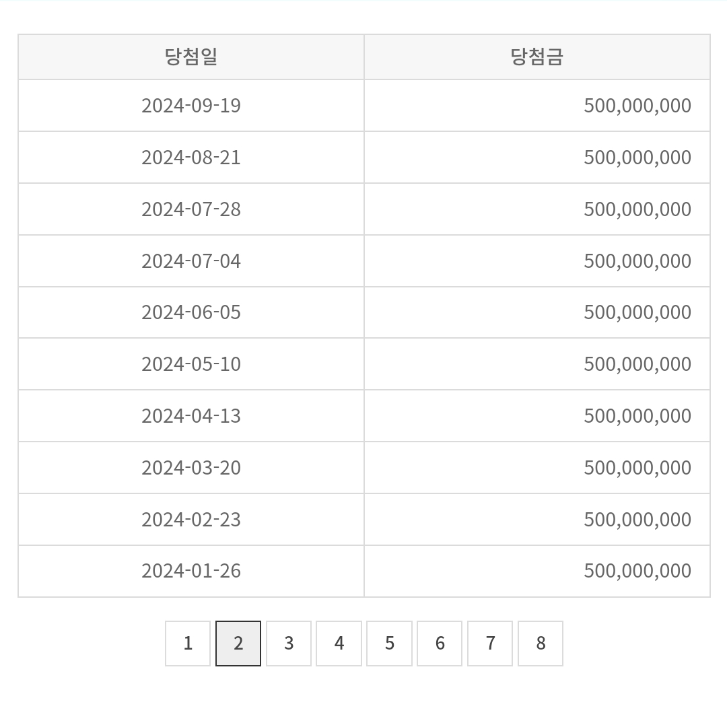Jump to page 4 in pagination
This screenshot has height=727, width=727.
point(339,644)
